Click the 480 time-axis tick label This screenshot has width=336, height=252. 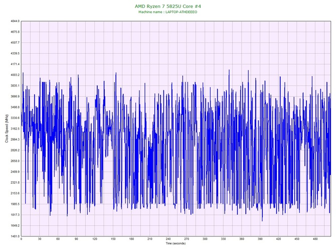[315, 239]
